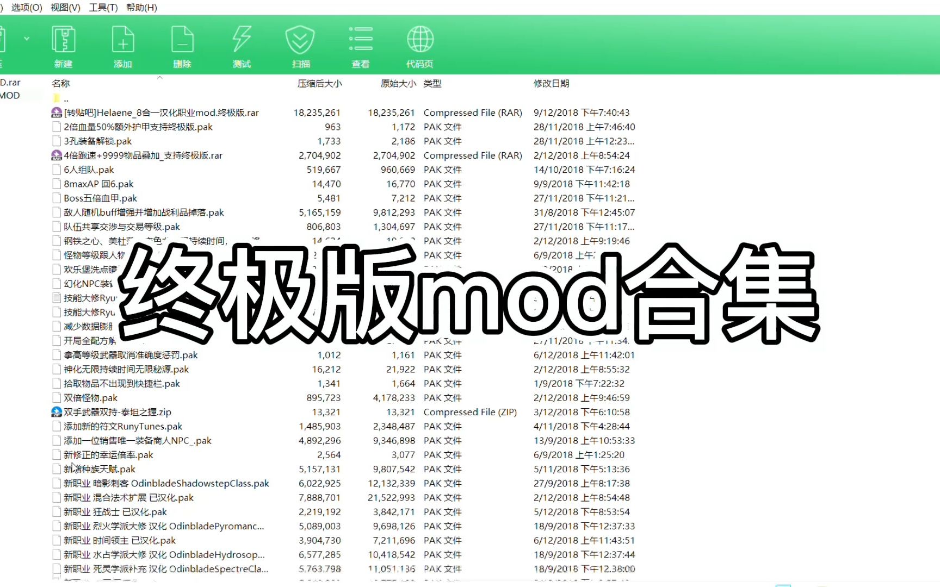Select 新职业 水占学派大修 汉化 OdinbladeHydrosop file
The image size is (940, 587).
click(x=164, y=554)
